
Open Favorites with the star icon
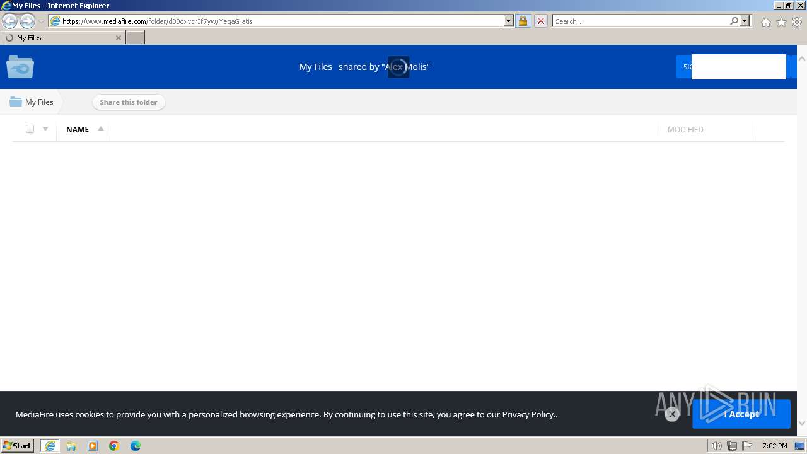pyautogui.click(x=781, y=22)
